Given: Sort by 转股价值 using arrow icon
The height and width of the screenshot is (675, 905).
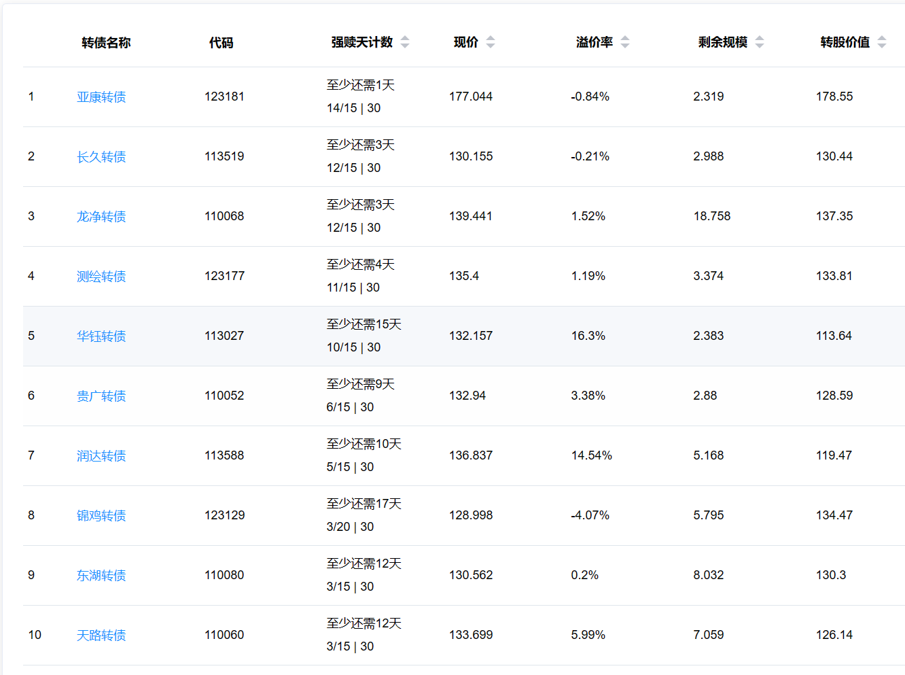Looking at the screenshot, I should pos(882,42).
